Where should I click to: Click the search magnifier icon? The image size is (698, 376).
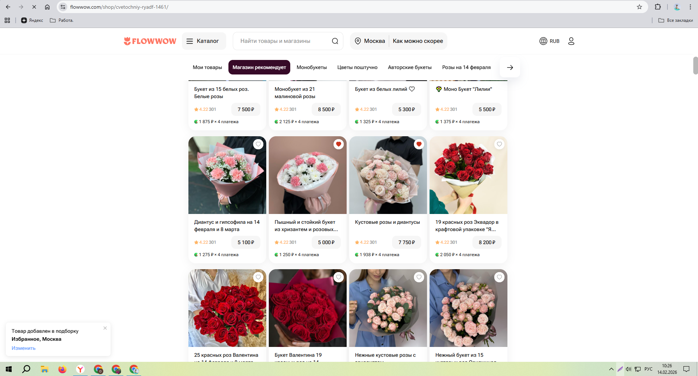click(x=335, y=41)
